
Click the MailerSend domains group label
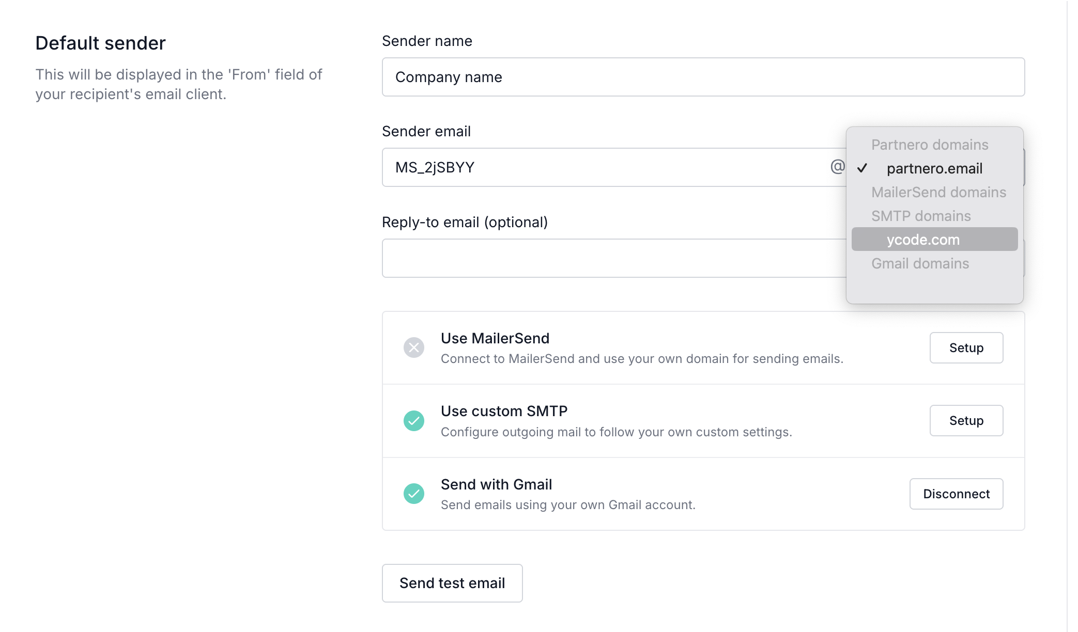tap(938, 192)
